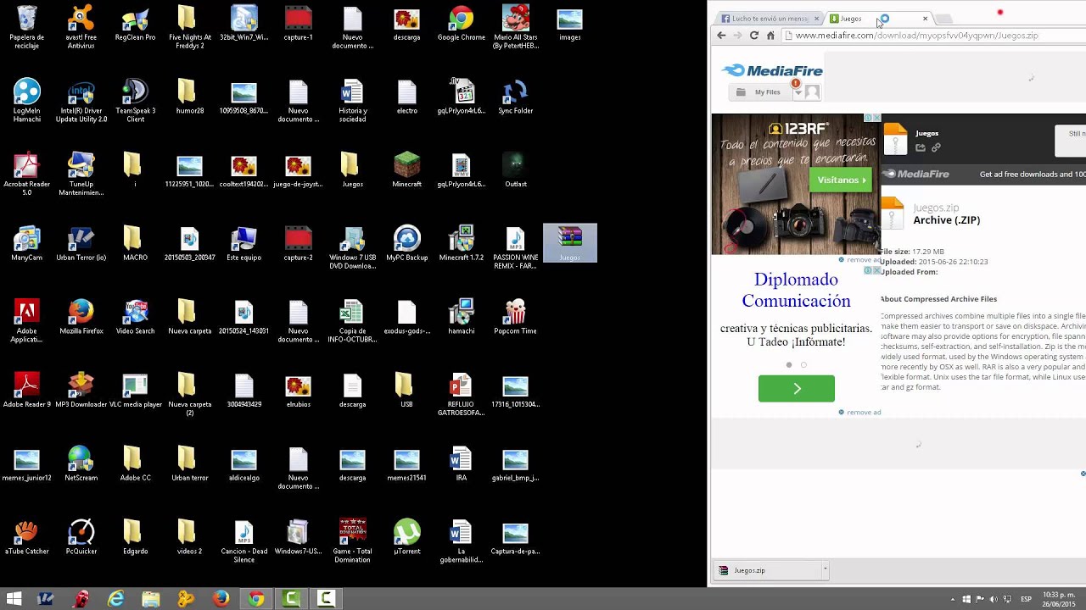
Task: Open the aTube Catcher desktop icon
Action: point(26,536)
